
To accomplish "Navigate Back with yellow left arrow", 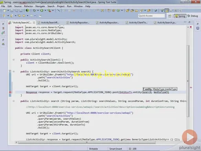I will coord(24,16).
